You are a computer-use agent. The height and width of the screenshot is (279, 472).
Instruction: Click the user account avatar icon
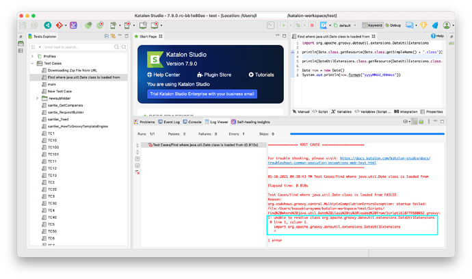[447, 25]
